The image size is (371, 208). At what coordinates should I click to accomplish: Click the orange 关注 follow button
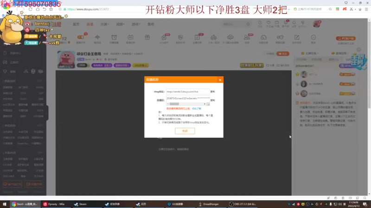coord(283,54)
